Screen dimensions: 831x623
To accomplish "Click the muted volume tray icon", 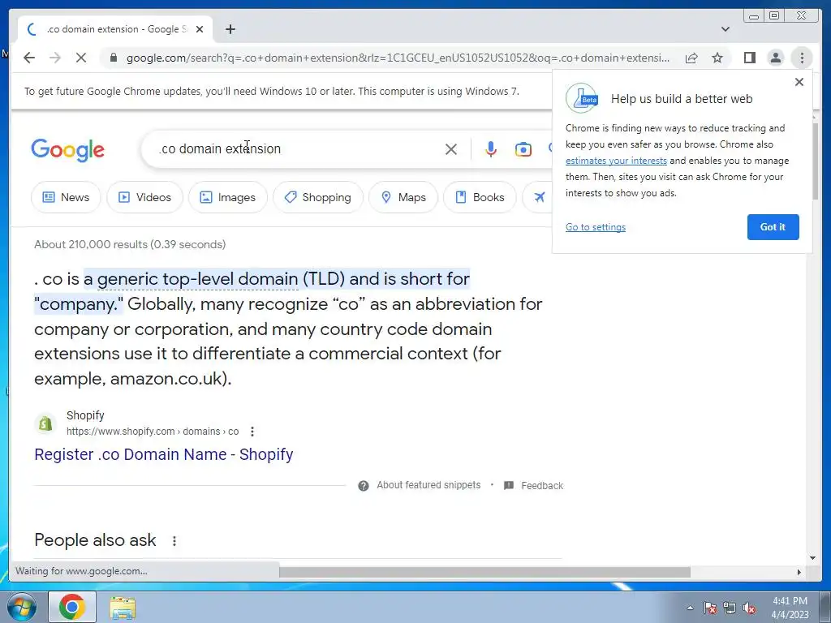I will click(749, 608).
